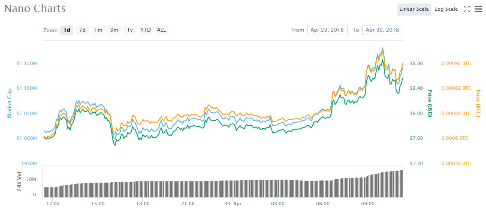Edit the From date field
Viewport: 486px width, 213px height.
(327, 30)
